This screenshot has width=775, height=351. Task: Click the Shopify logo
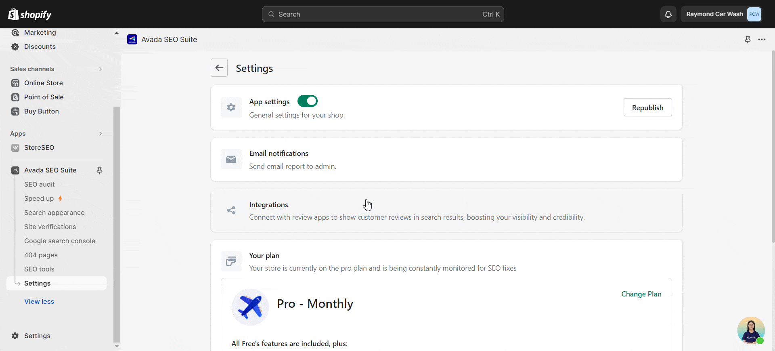tap(30, 14)
